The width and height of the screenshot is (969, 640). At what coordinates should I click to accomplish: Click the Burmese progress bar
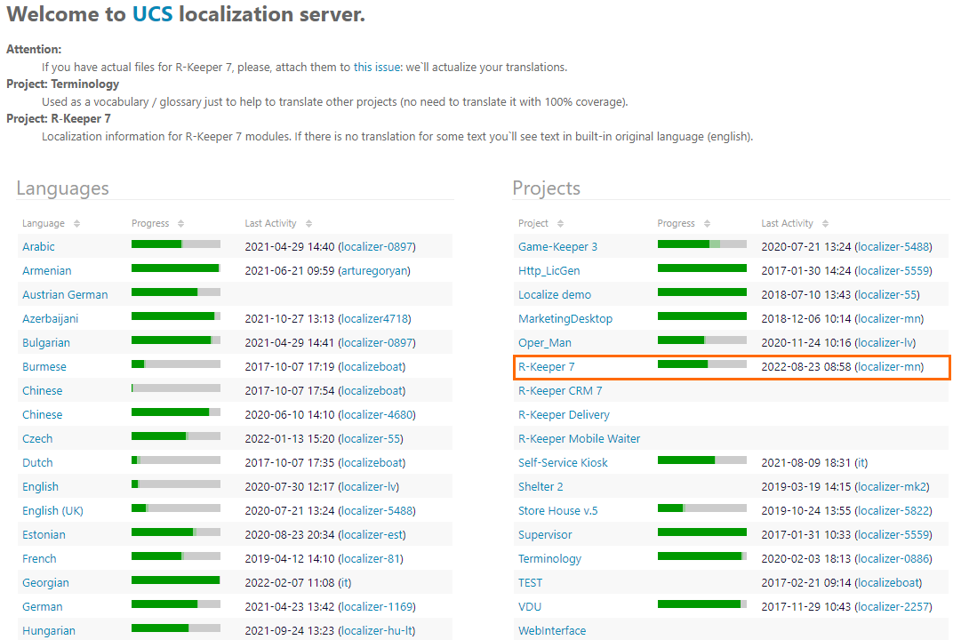pyautogui.click(x=176, y=364)
